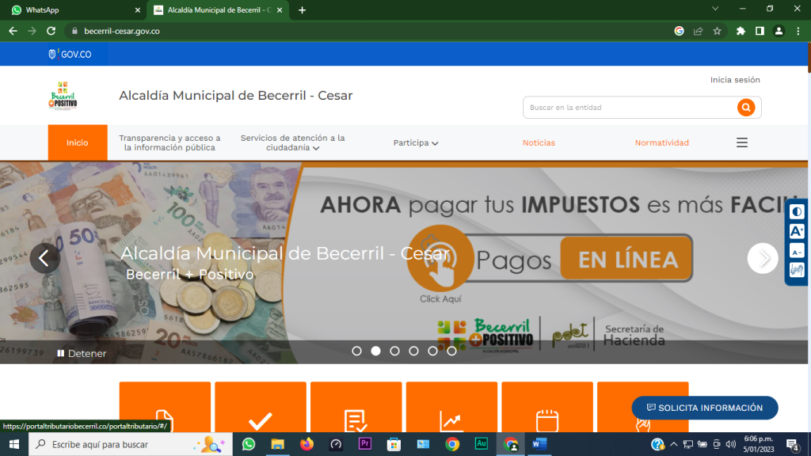Decrease font size with A- icon
Screen dimensions: 811x456
(x=797, y=251)
